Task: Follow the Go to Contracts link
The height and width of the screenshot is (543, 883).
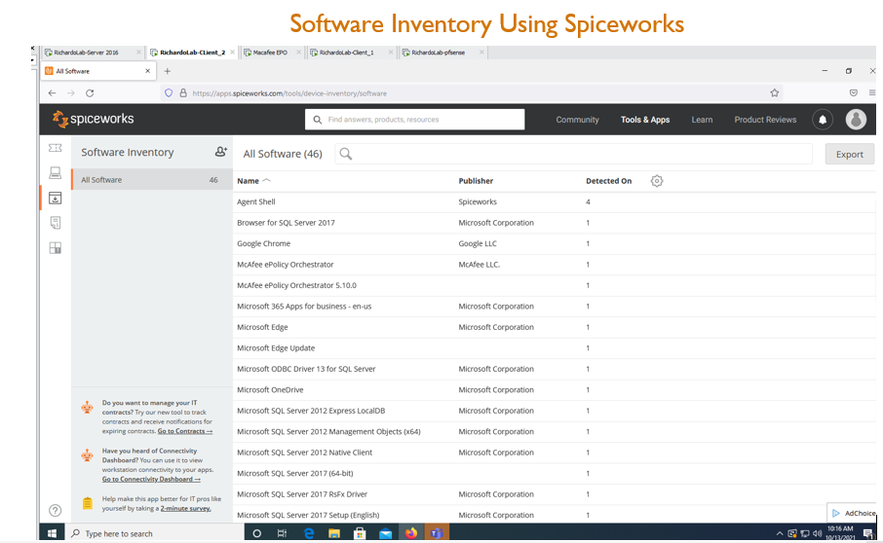Action: point(185,431)
